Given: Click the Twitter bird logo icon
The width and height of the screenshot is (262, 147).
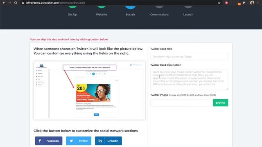Looking at the screenshot, I should coord(71,141).
